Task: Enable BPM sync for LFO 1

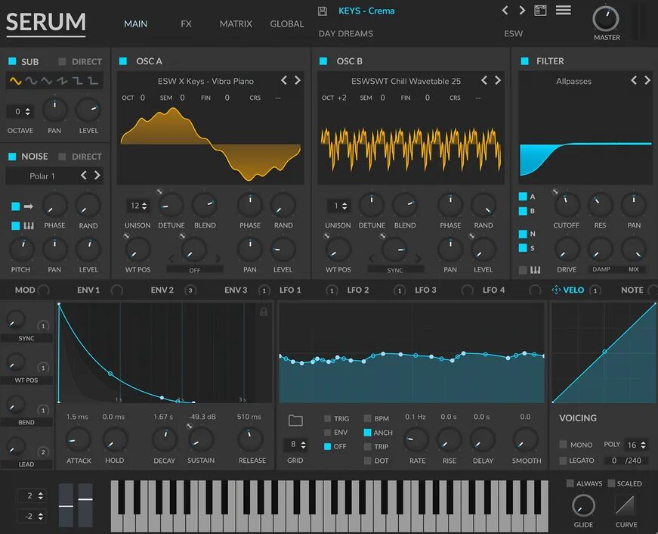Action: coord(366,418)
